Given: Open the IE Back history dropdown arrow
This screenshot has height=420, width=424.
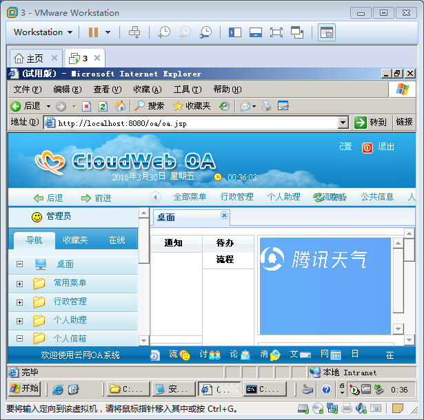Looking at the screenshot, I should click(48, 106).
